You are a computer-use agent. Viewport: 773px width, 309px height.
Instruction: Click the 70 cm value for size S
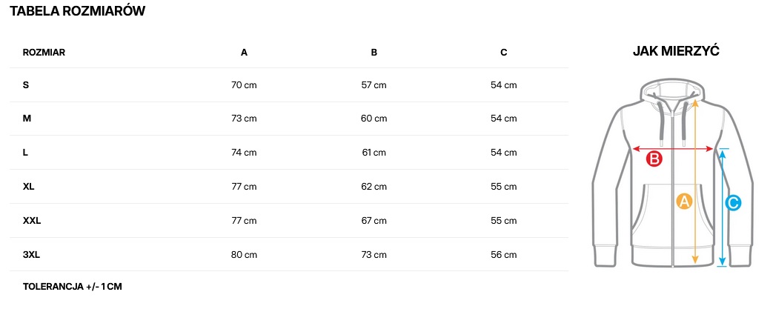[x=244, y=85]
